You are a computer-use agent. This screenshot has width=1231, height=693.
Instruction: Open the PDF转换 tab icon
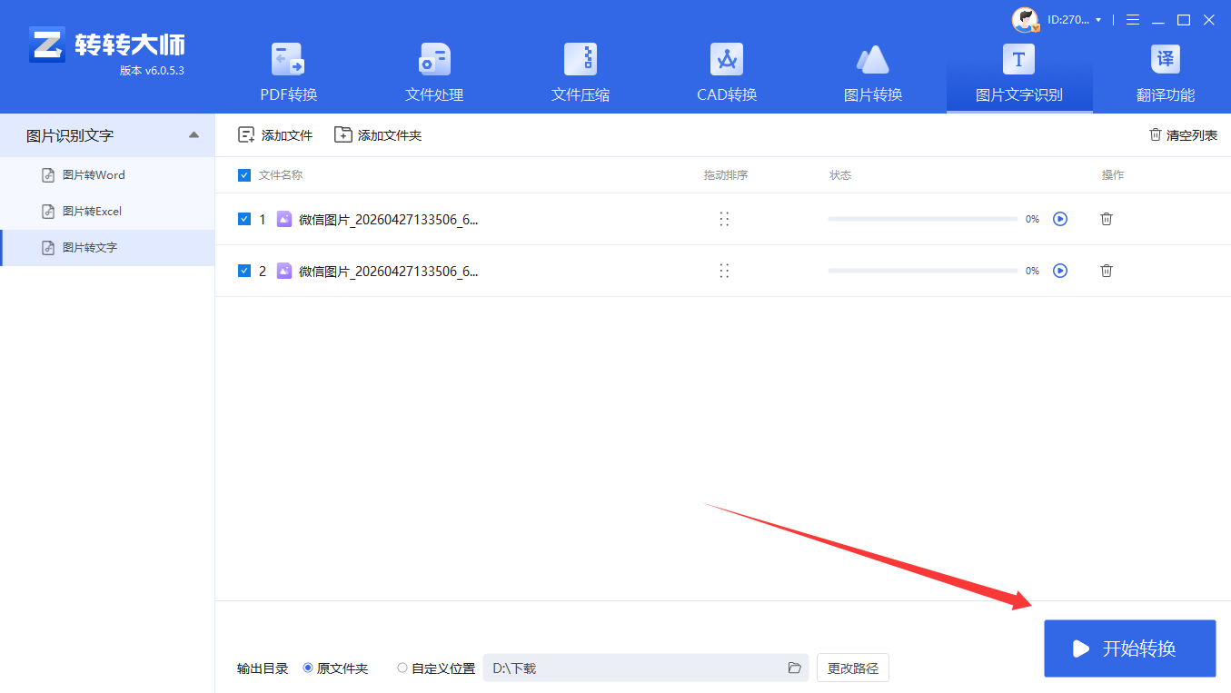(288, 59)
